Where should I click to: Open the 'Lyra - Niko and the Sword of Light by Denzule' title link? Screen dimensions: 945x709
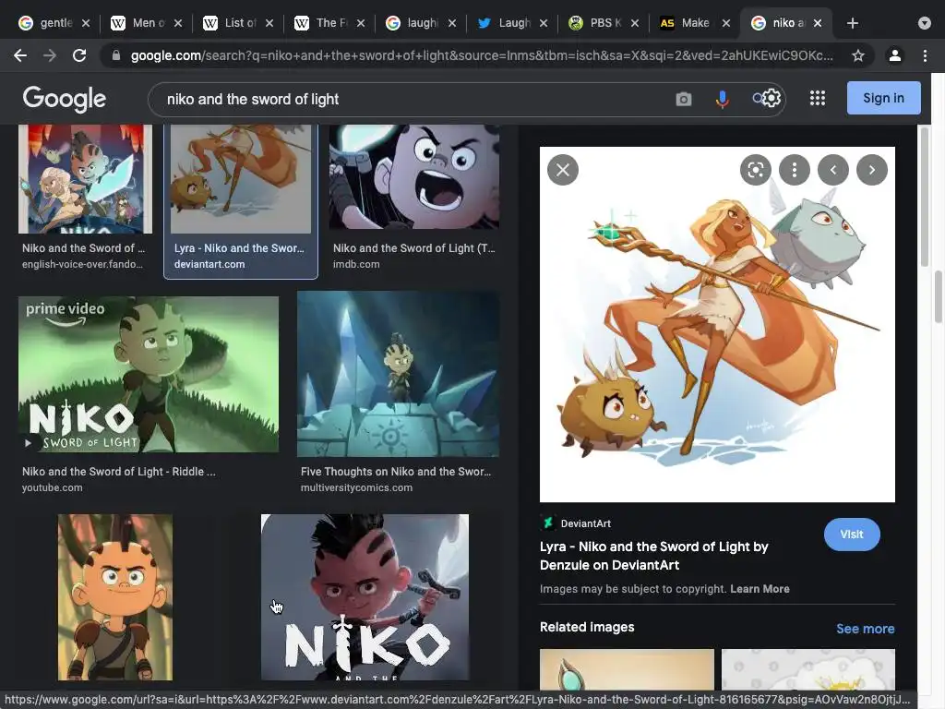point(654,556)
